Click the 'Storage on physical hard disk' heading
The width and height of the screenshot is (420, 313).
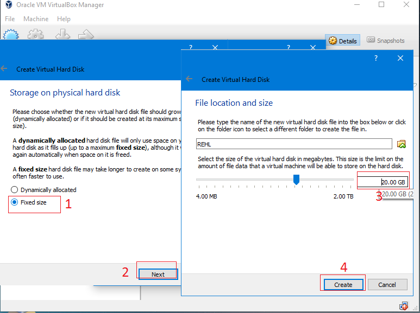pyautogui.click(x=65, y=93)
